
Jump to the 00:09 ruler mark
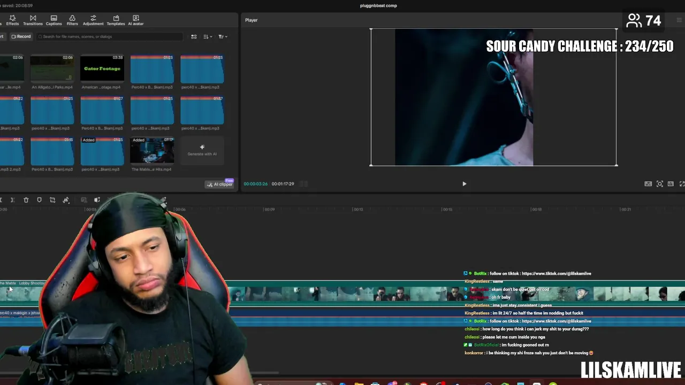tap(270, 210)
